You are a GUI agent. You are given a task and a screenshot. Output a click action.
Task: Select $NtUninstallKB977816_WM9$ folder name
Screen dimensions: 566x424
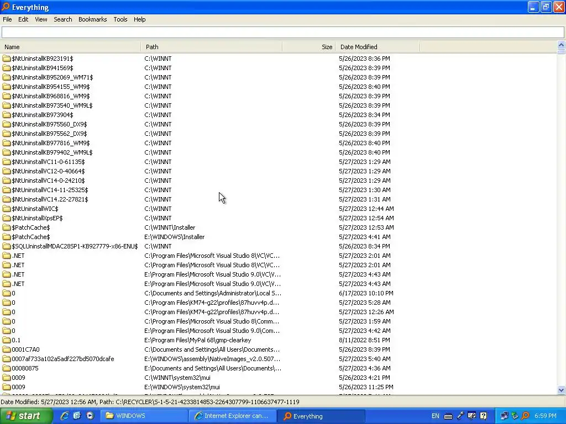[x=51, y=143]
